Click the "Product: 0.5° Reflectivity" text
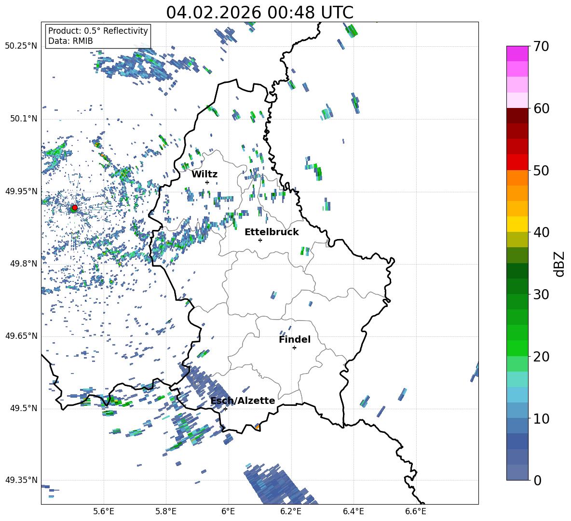 tap(98, 30)
